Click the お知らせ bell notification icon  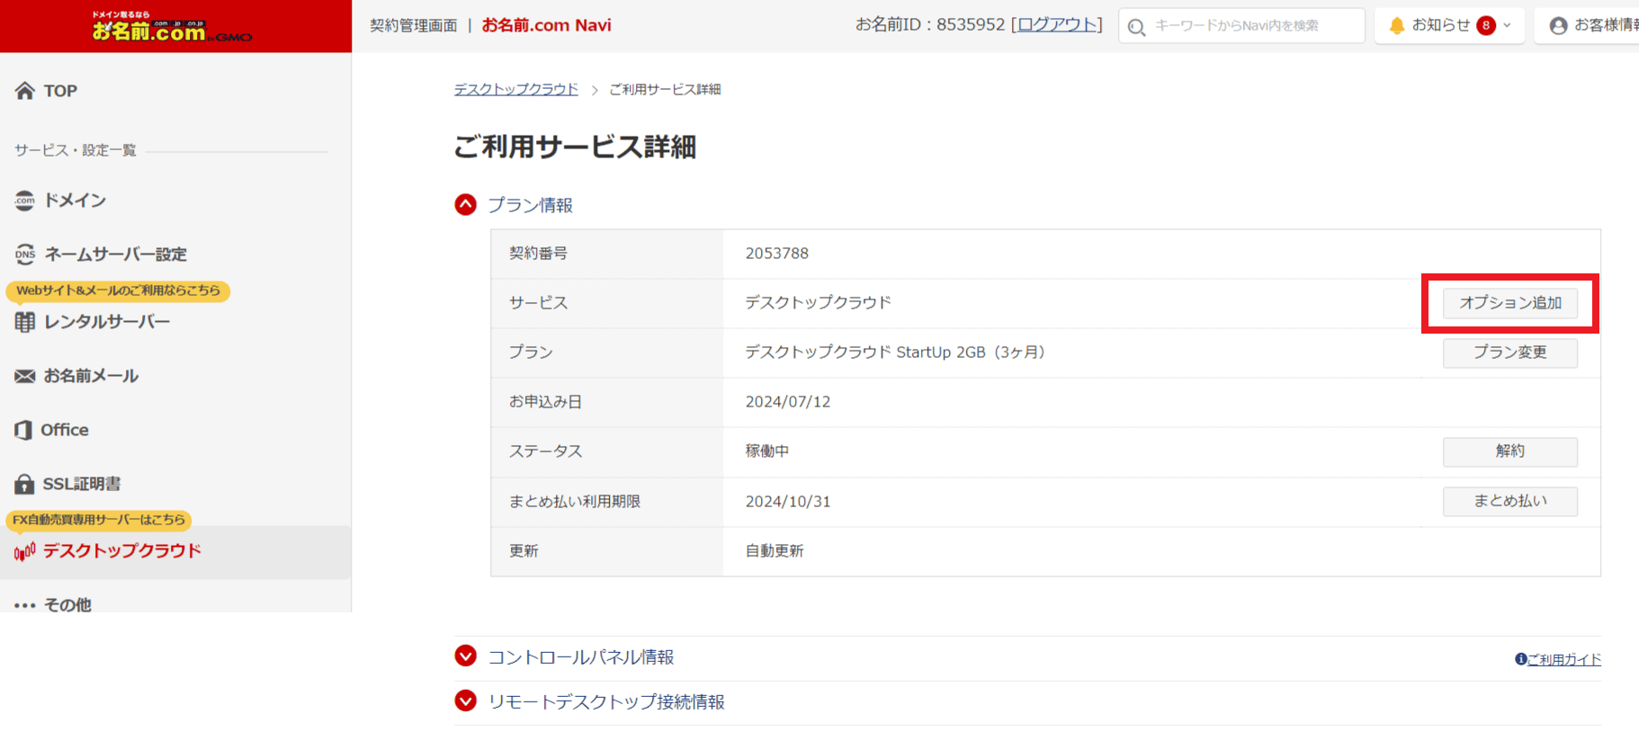tap(1396, 25)
